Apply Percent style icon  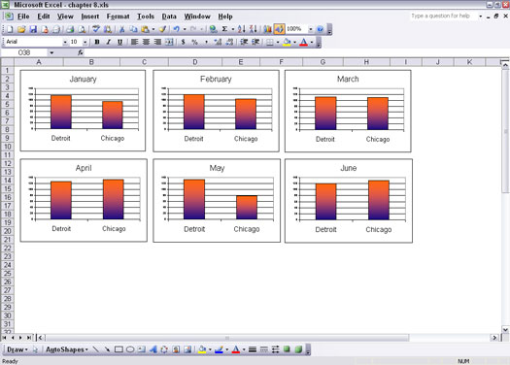point(194,42)
